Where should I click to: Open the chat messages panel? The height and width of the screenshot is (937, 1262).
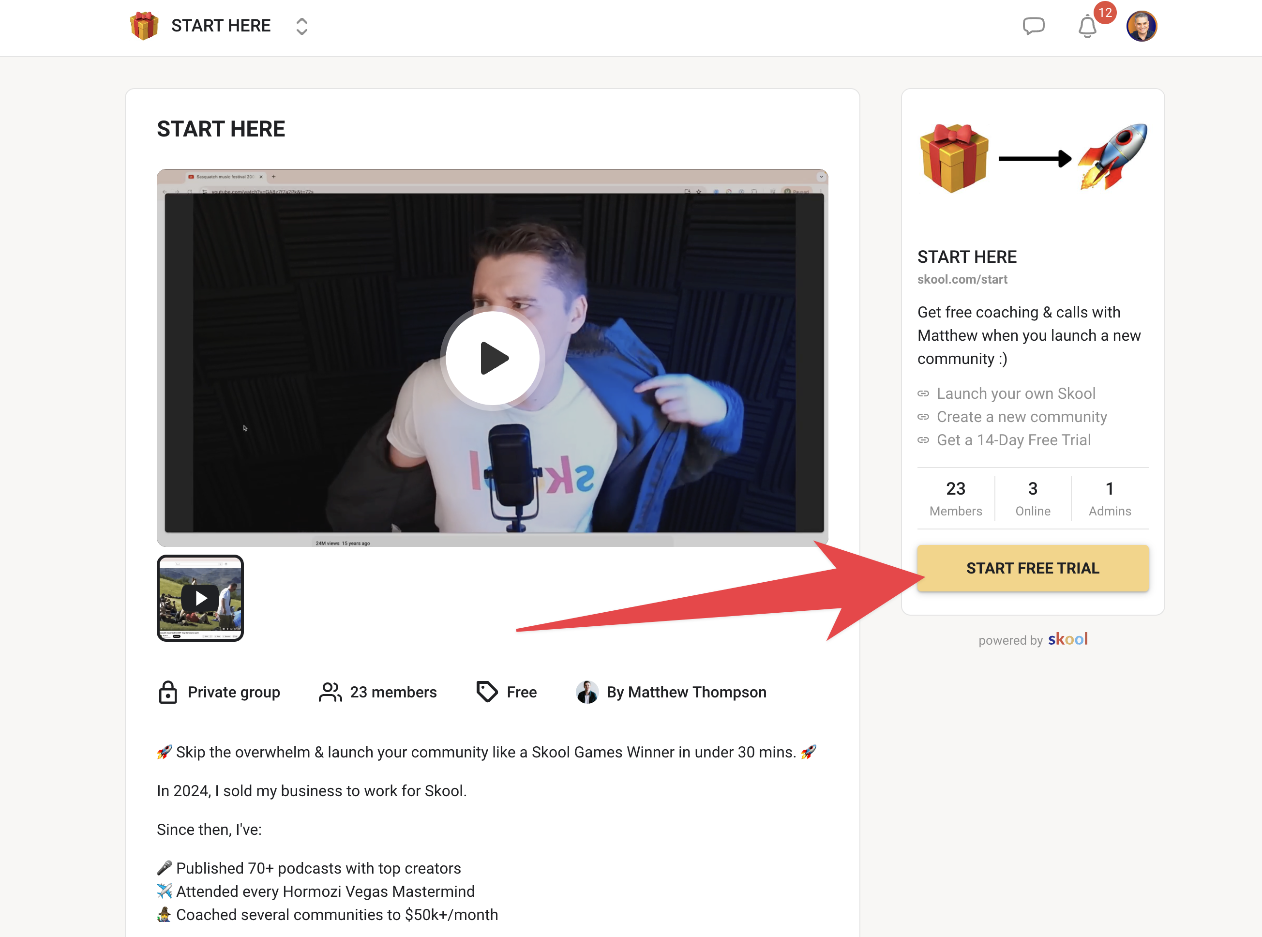tap(1034, 26)
